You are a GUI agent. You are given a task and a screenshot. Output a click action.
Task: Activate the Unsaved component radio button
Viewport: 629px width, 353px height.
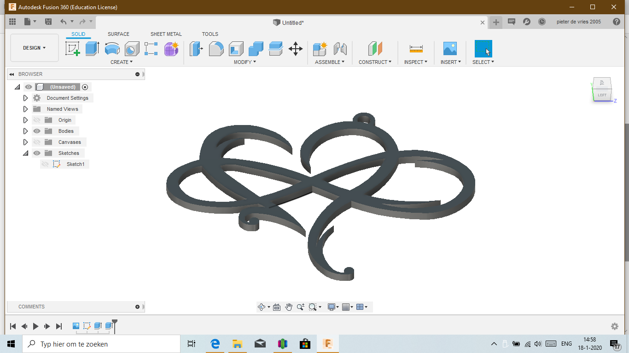click(85, 87)
